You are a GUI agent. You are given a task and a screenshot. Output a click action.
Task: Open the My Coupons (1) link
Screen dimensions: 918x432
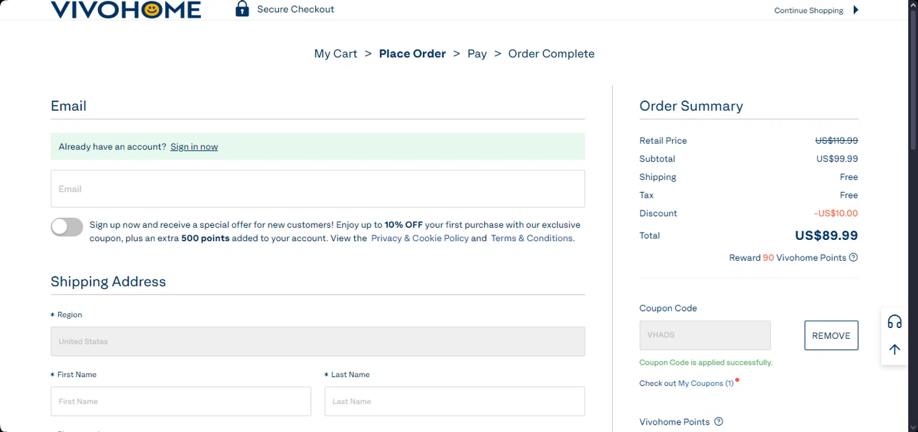tap(706, 383)
